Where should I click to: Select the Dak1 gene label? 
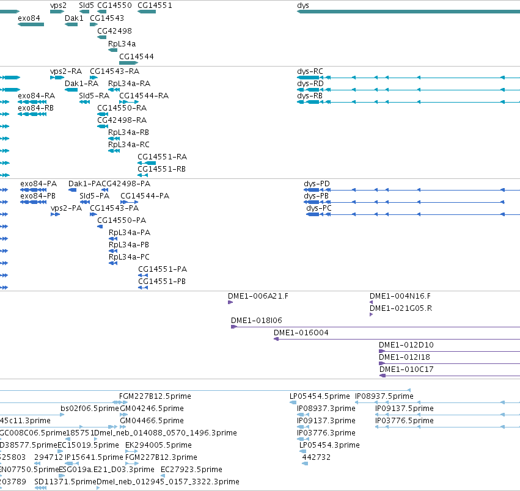(x=74, y=18)
